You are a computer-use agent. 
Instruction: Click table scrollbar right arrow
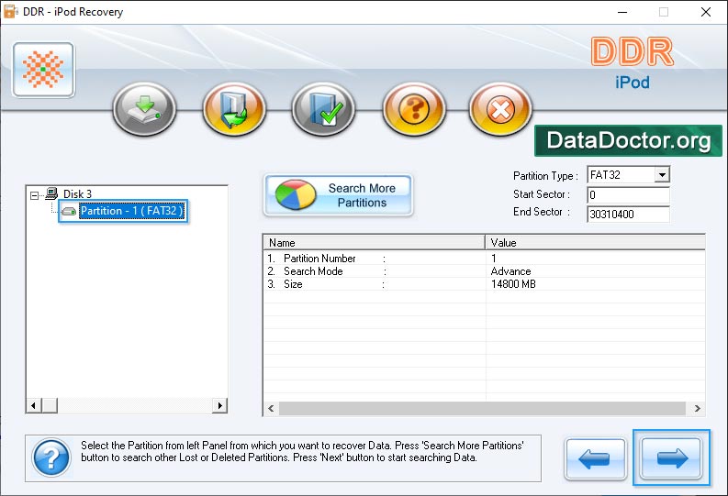coord(698,408)
